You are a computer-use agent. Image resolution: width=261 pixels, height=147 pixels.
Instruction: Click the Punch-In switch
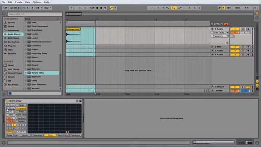168,8
